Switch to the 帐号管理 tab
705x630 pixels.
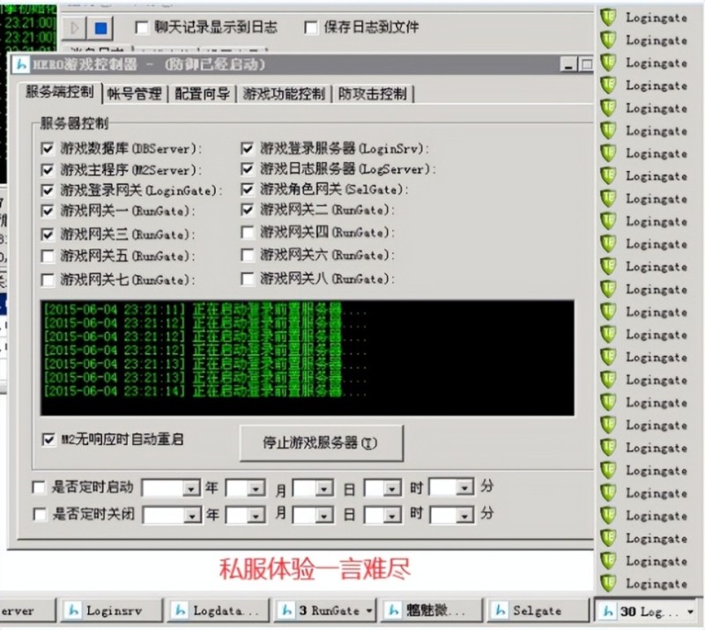[x=134, y=94]
